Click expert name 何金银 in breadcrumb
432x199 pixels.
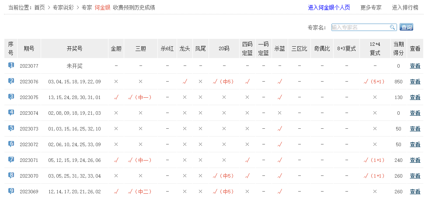pyautogui.click(x=102, y=7)
